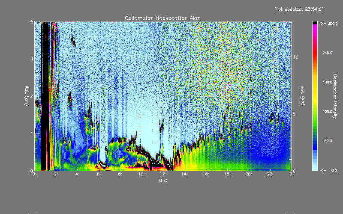Click the thick black vertical band near 1 UTC
Screen dimensions: 343x214
point(45,96)
